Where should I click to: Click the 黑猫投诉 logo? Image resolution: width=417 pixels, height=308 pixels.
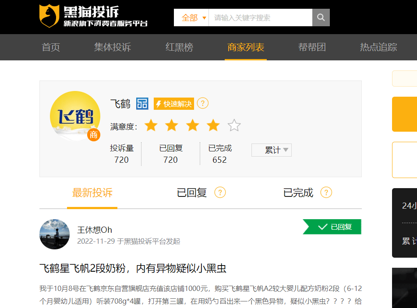point(93,16)
